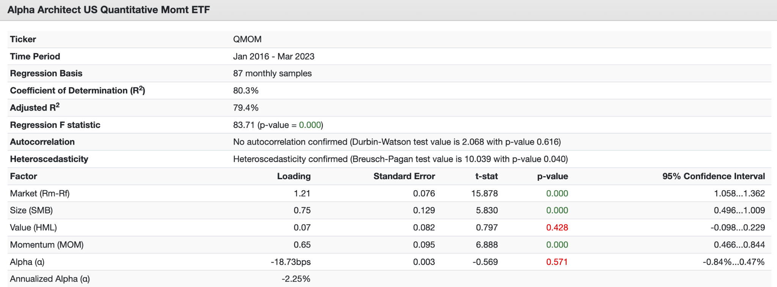Click the red Alpha p-value '0.571'
Viewport: 777px width, 287px height.
(557, 262)
